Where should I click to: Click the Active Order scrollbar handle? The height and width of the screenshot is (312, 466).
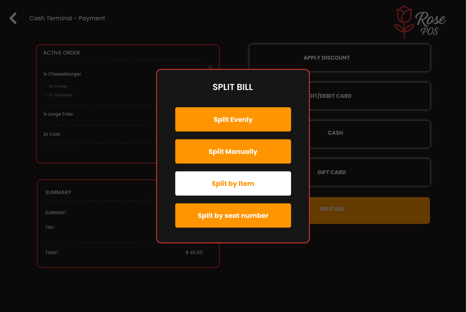[210, 68]
